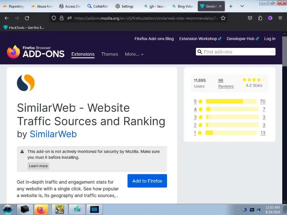Switch to the jjjh - Search tab
Screen dimensions: 287x215
(155, 6)
